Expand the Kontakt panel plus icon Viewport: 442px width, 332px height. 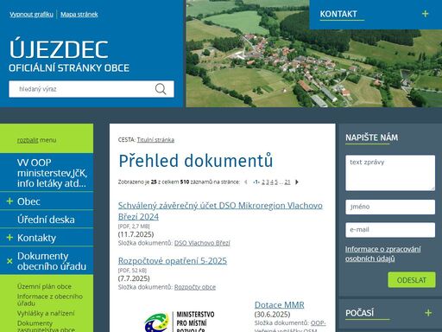coord(425,14)
